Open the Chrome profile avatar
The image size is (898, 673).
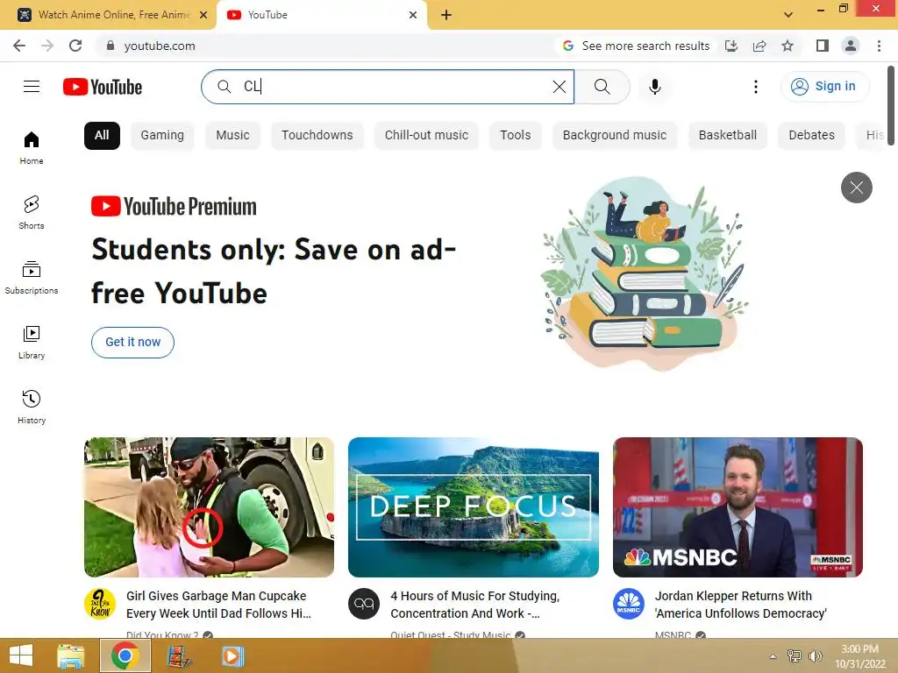coord(851,46)
